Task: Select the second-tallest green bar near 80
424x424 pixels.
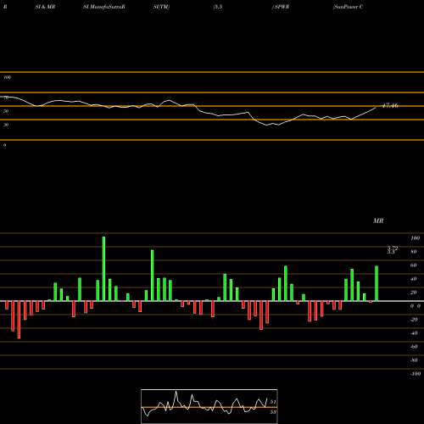Action: [153, 276]
